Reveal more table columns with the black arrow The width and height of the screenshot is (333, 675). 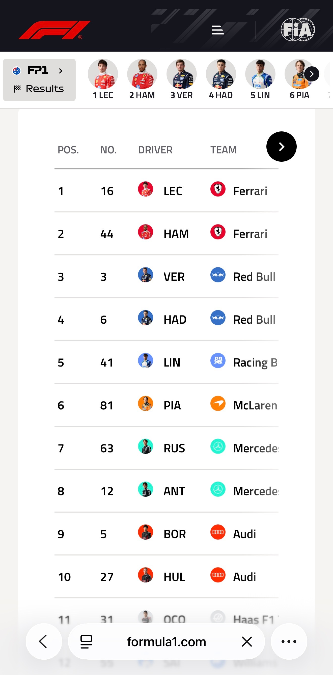[281, 147]
